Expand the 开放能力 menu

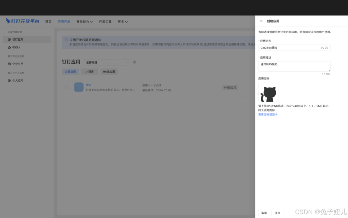pos(84,21)
